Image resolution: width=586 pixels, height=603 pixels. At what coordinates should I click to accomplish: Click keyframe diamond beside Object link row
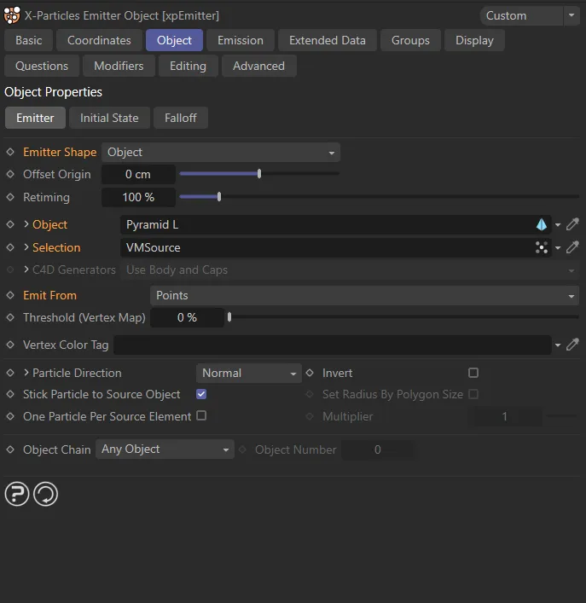10,224
